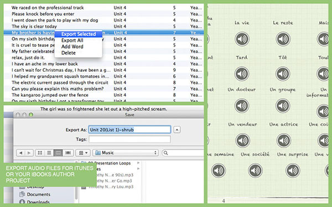Screen dimensions: 332x207
Task: Switch to icon view in Save dialog
Action: point(40,153)
